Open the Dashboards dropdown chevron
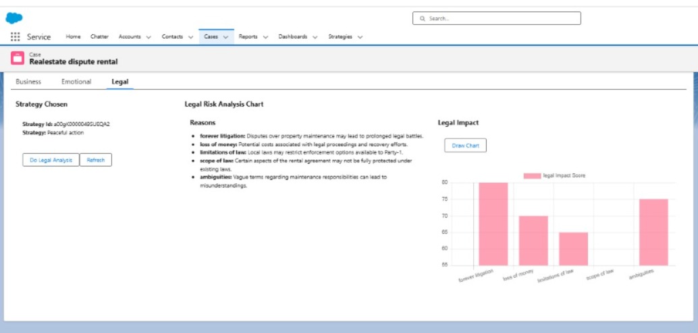Screen dimensions: 698x333 click(x=315, y=37)
